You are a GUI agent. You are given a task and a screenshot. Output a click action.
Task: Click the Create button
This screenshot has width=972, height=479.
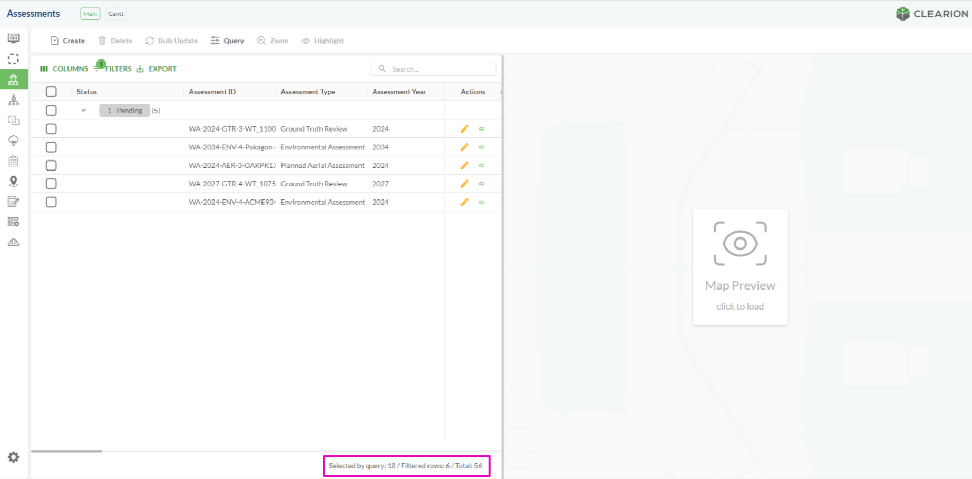(67, 41)
